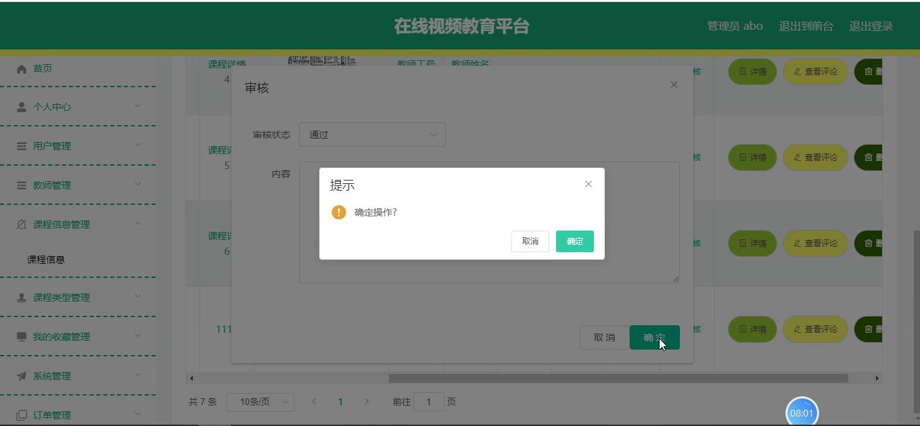Click the icon beside 订单管理

pos(22,415)
